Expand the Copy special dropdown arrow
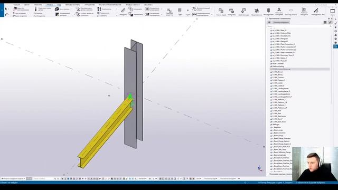This screenshot has width=338, height=190. pyautogui.click(x=162, y=9)
